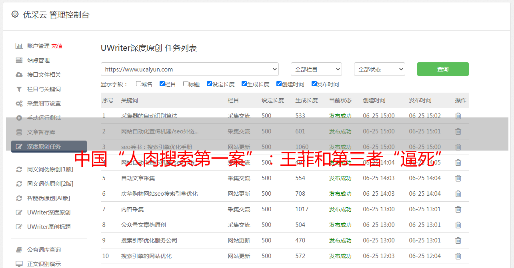
Task: Delete row 1 采集器的自动识别算法 via trash icon
Action: click(458, 116)
